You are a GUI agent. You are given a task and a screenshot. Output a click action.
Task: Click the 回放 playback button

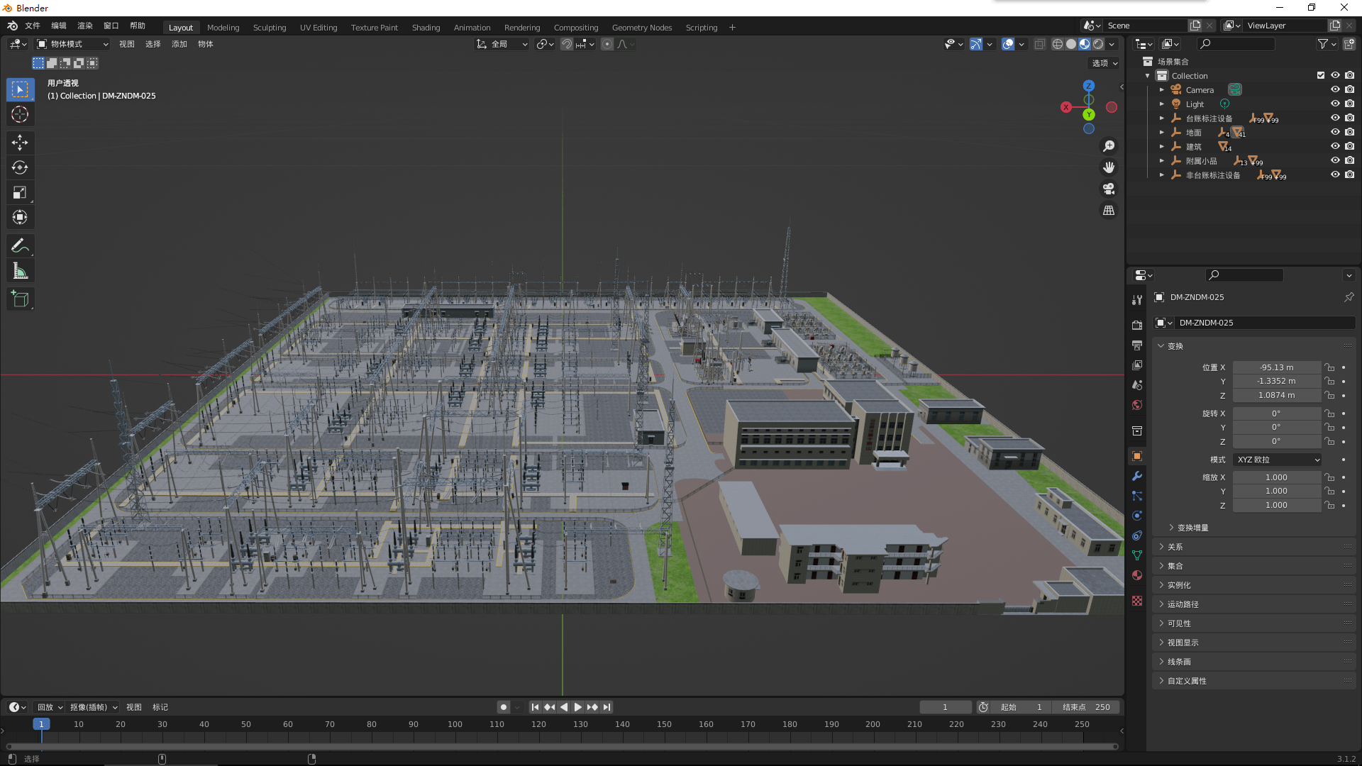tap(50, 707)
